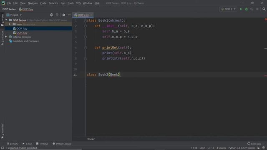Run the OOP 2 configuration

241,9
